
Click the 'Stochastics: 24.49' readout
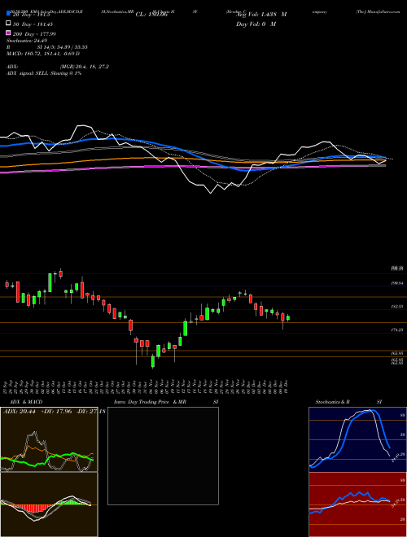click(27, 41)
